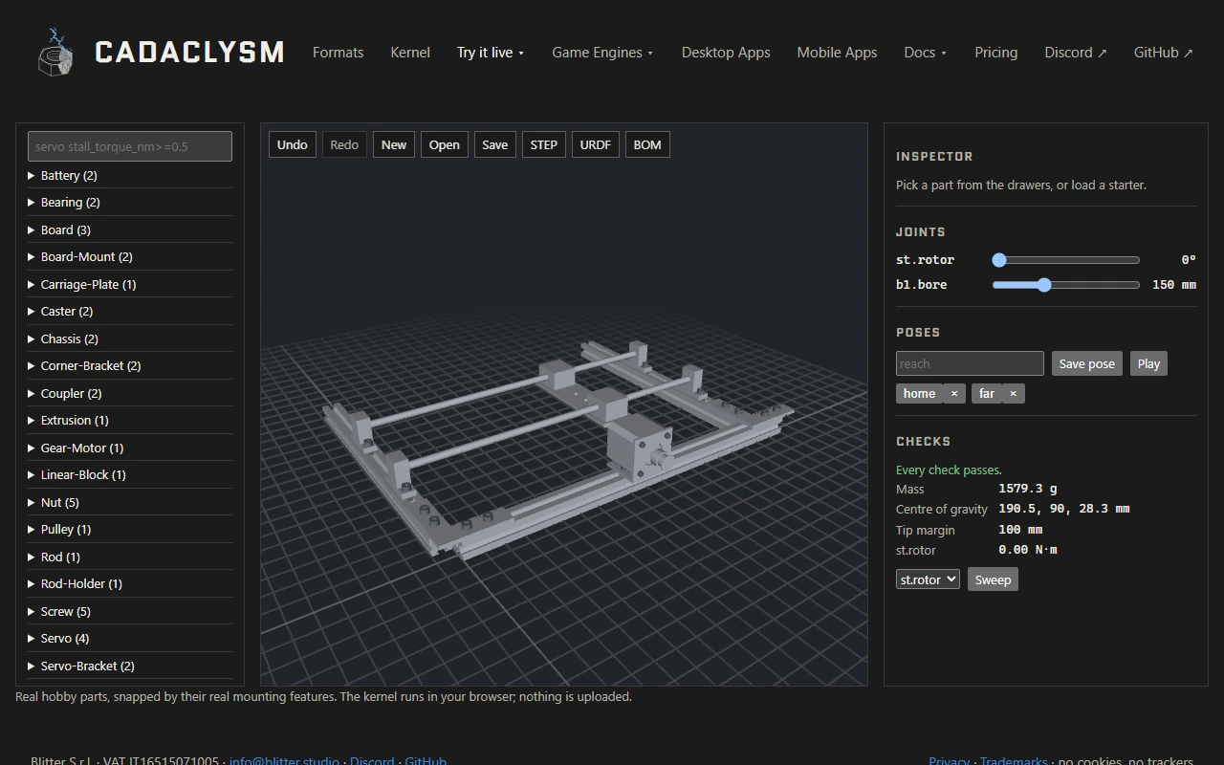Select the home pose chip
The height and width of the screenshot is (765, 1224).
pyautogui.click(x=920, y=393)
